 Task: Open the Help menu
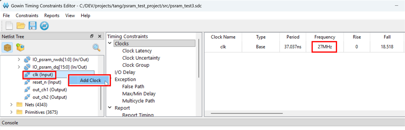pyautogui.click(x=85, y=15)
